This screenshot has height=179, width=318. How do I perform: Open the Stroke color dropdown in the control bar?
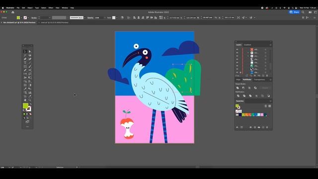point(28,18)
